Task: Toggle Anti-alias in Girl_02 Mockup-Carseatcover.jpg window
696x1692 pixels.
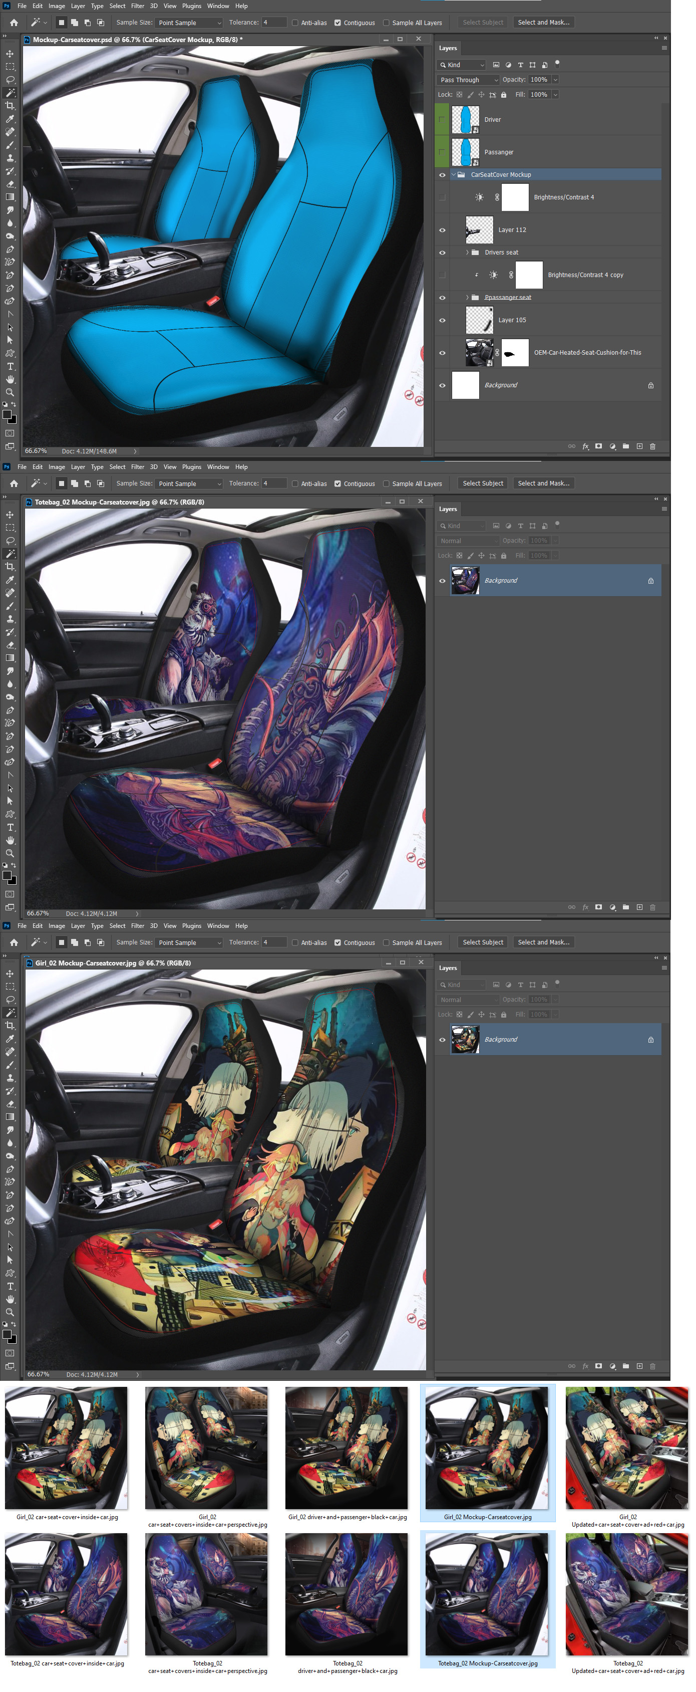Action: tap(295, 942)
